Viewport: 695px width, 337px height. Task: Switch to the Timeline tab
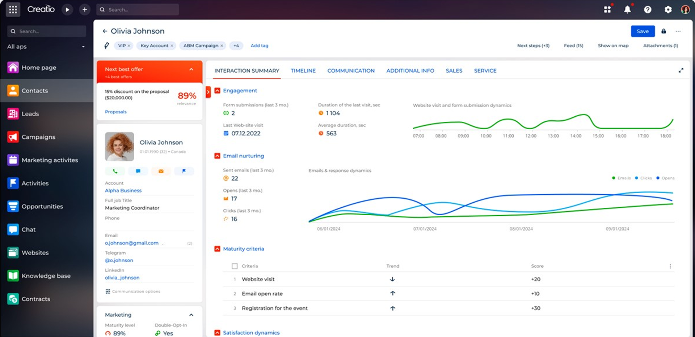pos(303,71)
